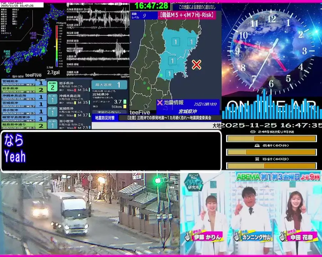Click the 宮崎県 都城 waveform label

(x=73, y=64)
